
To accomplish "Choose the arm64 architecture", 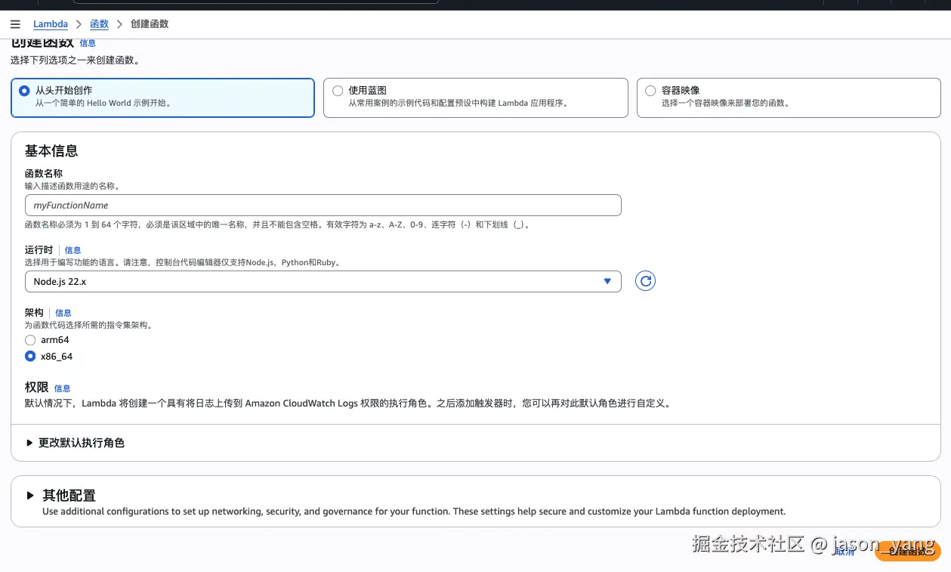I will (30, 340).
